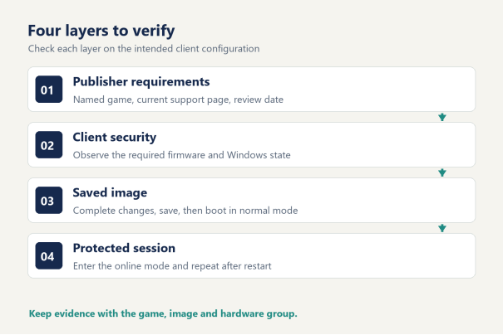Click 'Check each layer on the intended client configuration'

[144, 49]
